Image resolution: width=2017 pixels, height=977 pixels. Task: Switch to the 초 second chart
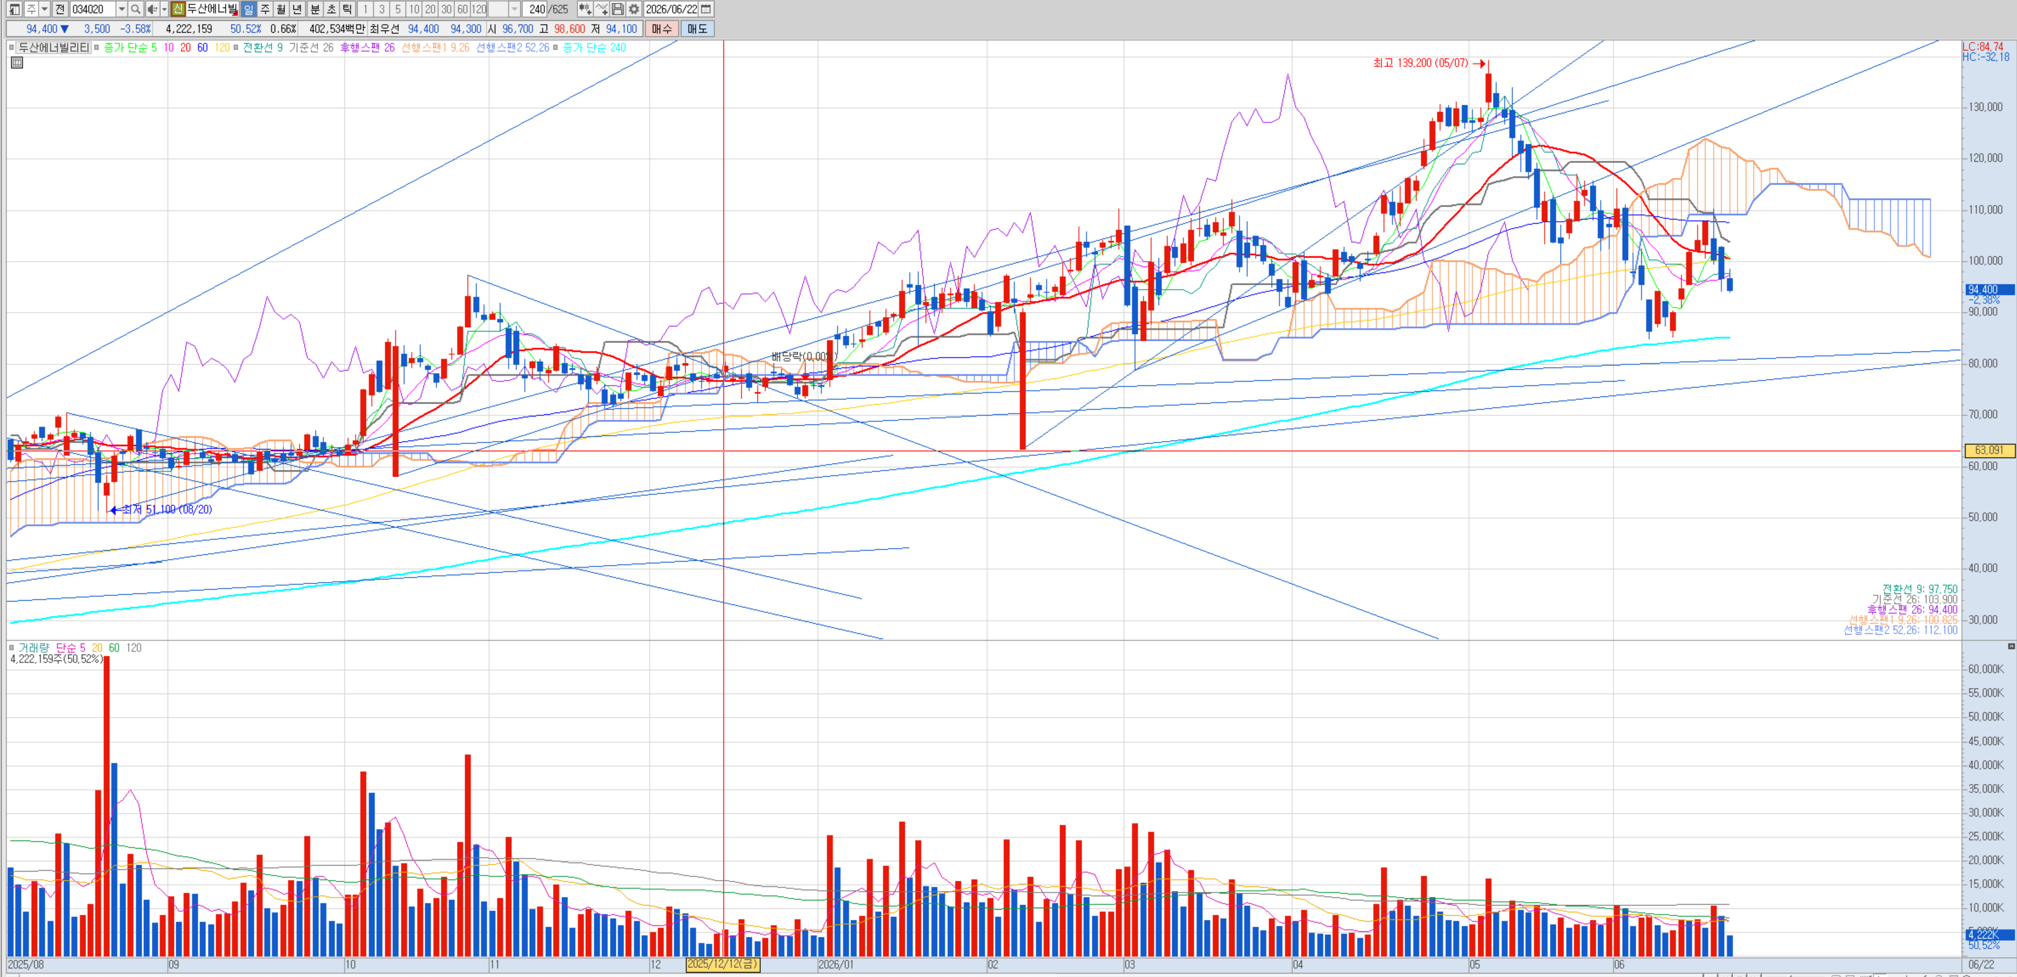(331, 10)
